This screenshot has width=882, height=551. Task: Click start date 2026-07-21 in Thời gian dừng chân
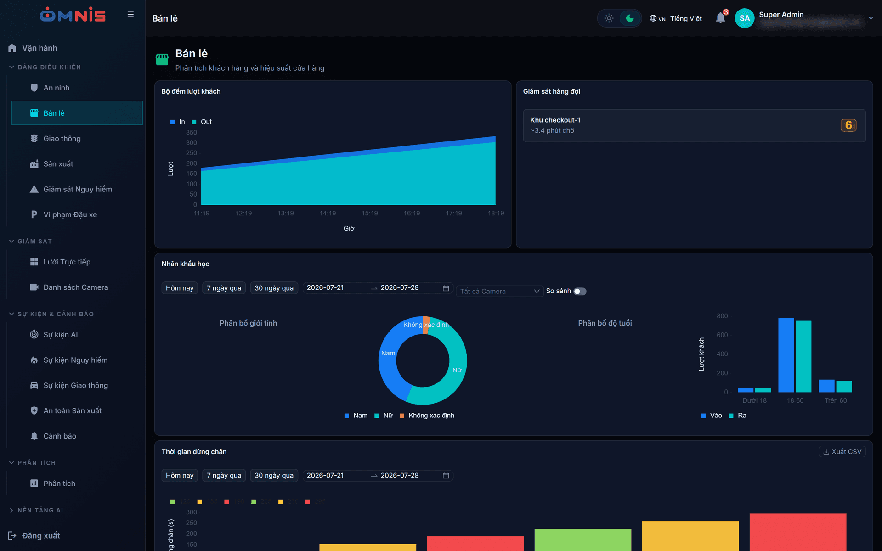pyautogui.click(x=325, y=475)
